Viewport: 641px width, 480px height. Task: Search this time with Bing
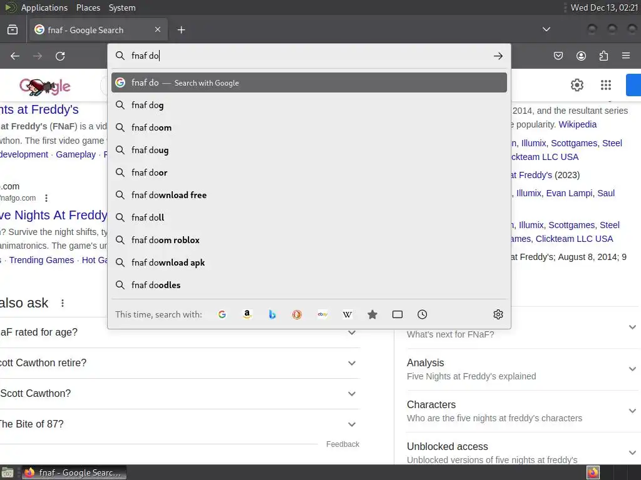click(x=272, y=314)
